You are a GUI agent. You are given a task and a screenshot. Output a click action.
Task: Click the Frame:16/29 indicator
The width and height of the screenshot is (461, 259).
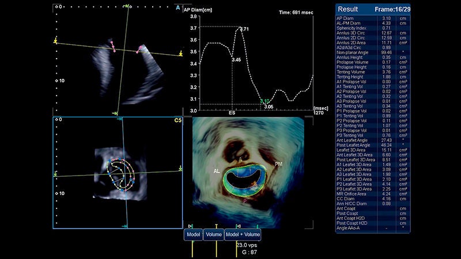coord(392,9)
